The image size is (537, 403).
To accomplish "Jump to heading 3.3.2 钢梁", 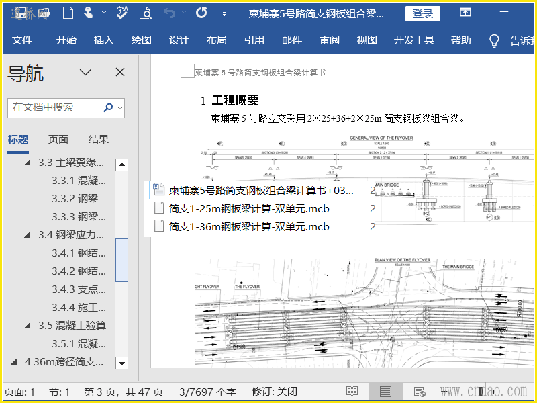I will (x=75, y=198).
